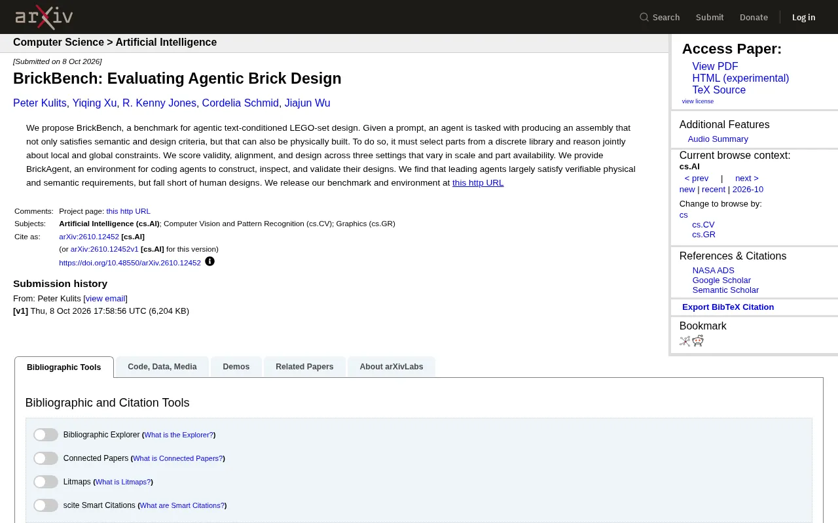Screen dimensions: 838x523
Task: Change browse context to cs.CV
Action: coord(703,225)
